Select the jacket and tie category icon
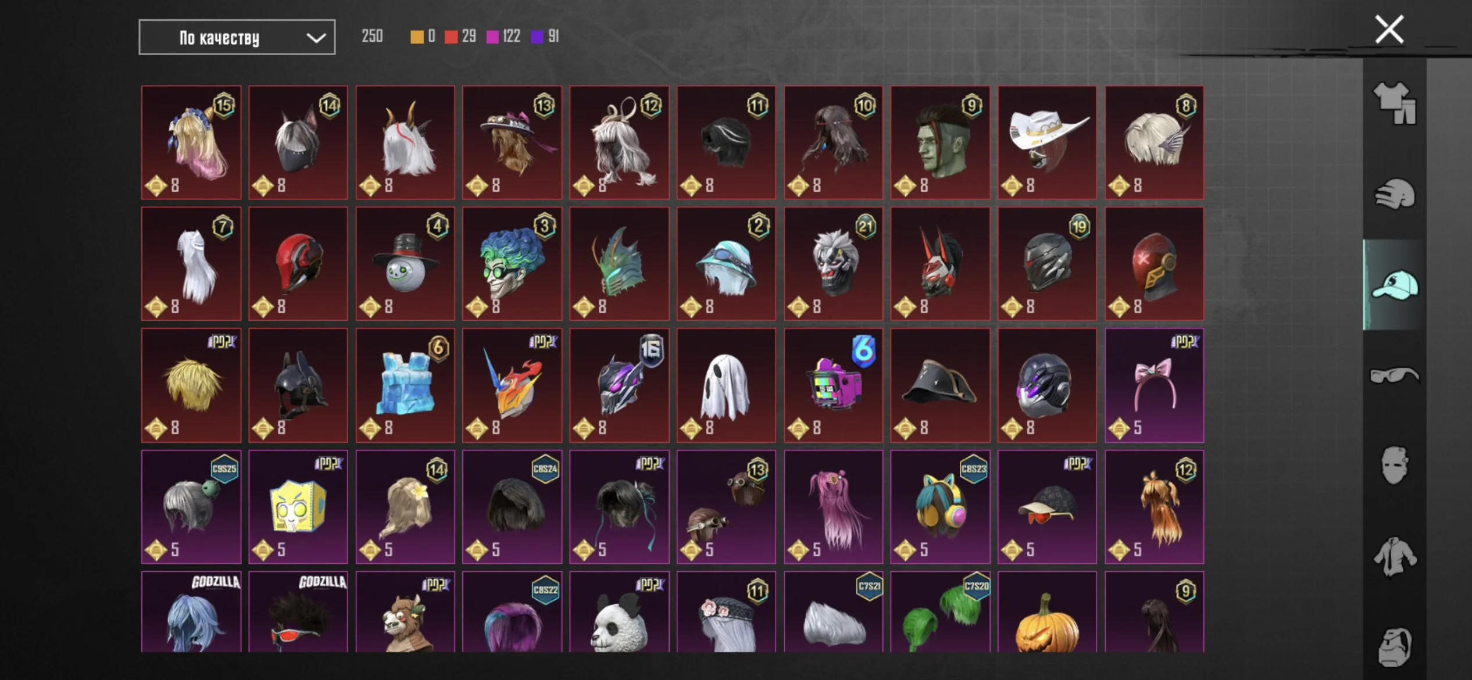 click(1394, 556)
